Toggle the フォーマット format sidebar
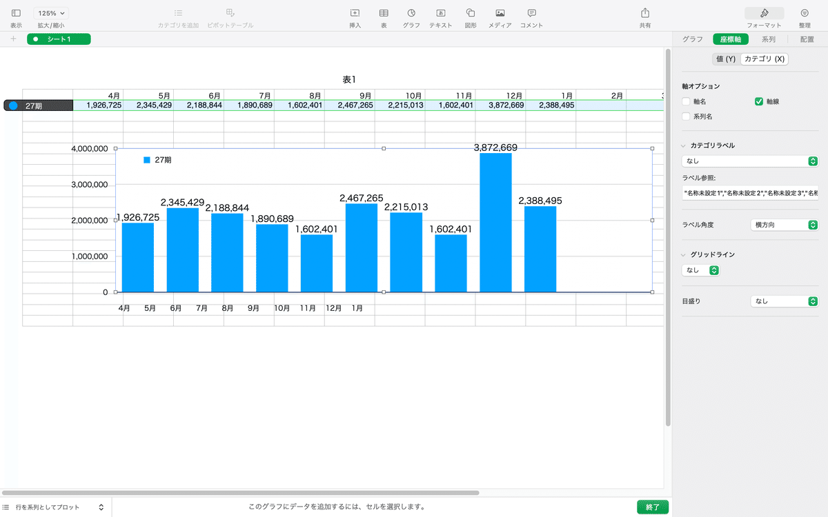Viewport: 828px width, 517px height. [x=764, y=13]
